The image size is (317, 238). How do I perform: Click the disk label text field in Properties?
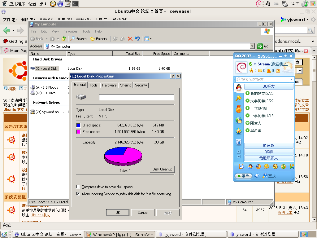[137, 97]
